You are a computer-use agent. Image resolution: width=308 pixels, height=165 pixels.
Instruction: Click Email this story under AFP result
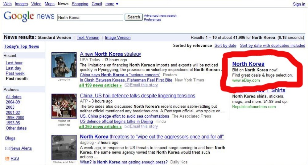[x=144, y=127]
